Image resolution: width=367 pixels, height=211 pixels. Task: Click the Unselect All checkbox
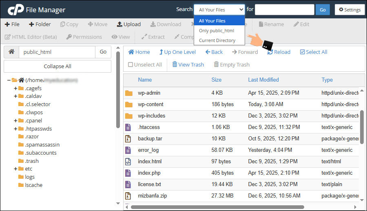(130, 64)
